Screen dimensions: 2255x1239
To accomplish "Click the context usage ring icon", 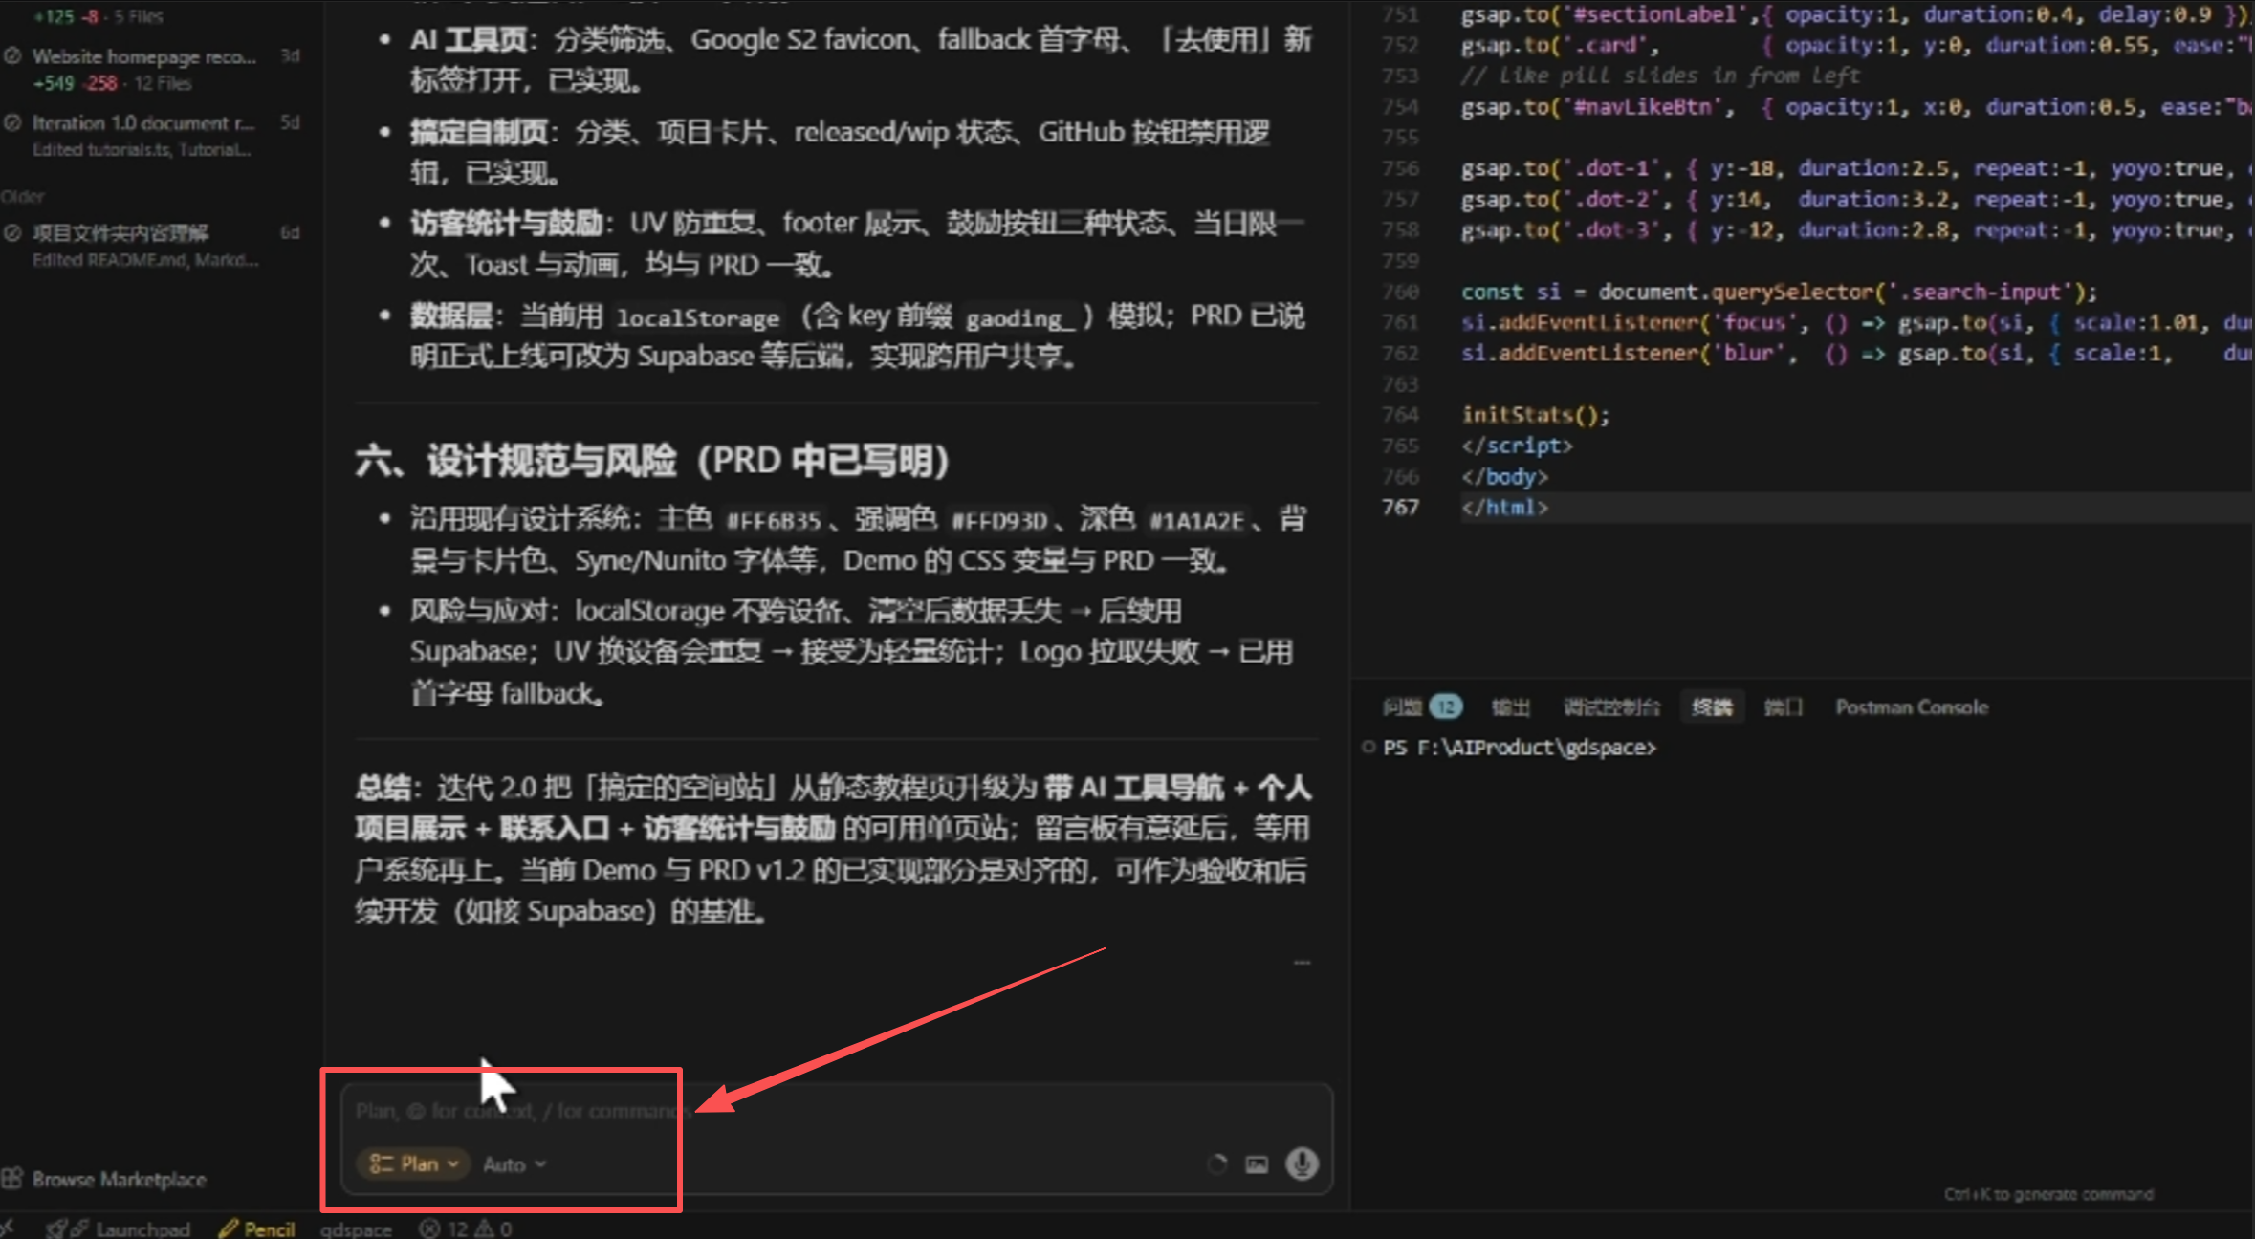I will (x=1216, y=1164).
